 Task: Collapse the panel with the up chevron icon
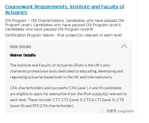coord(124,46)
